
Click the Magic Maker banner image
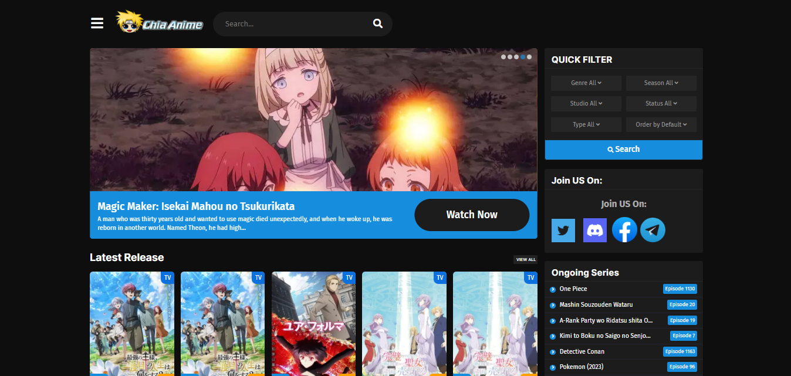click(313, 120)
